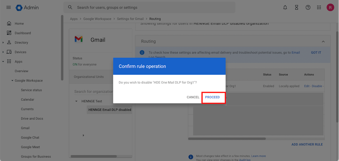Image resolution: width=339 pixels, height=161 pixels.
Task: Click the Disable action link
Action: pos(317,86)
